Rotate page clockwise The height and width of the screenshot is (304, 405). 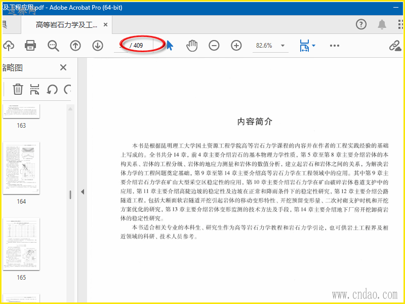point(67,90)
